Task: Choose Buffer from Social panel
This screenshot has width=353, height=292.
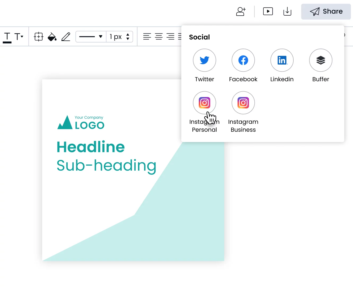Action: [320, 60]
